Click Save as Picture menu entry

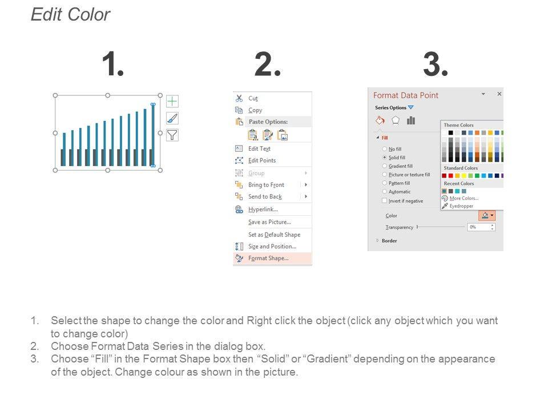click(x=269, y=222)
